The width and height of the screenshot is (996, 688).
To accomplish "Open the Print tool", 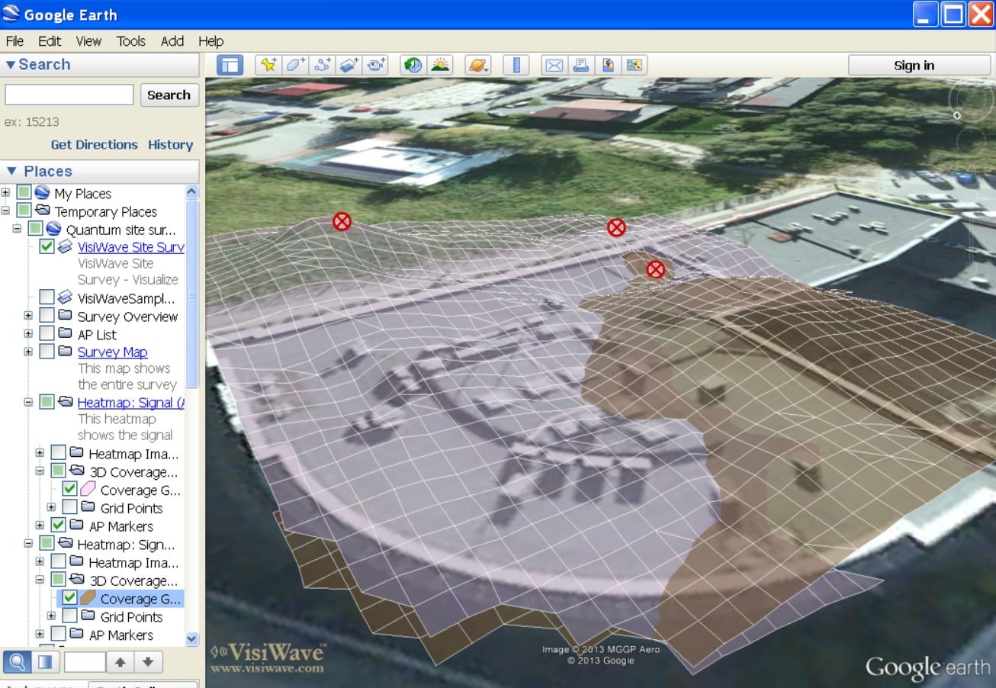I will coord(580,65).
